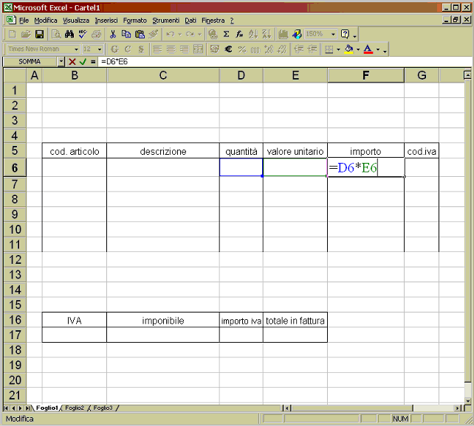Run the spelling check icon
Image resolution: width=474 pixels, height=426 pixels.
(83, 34)
